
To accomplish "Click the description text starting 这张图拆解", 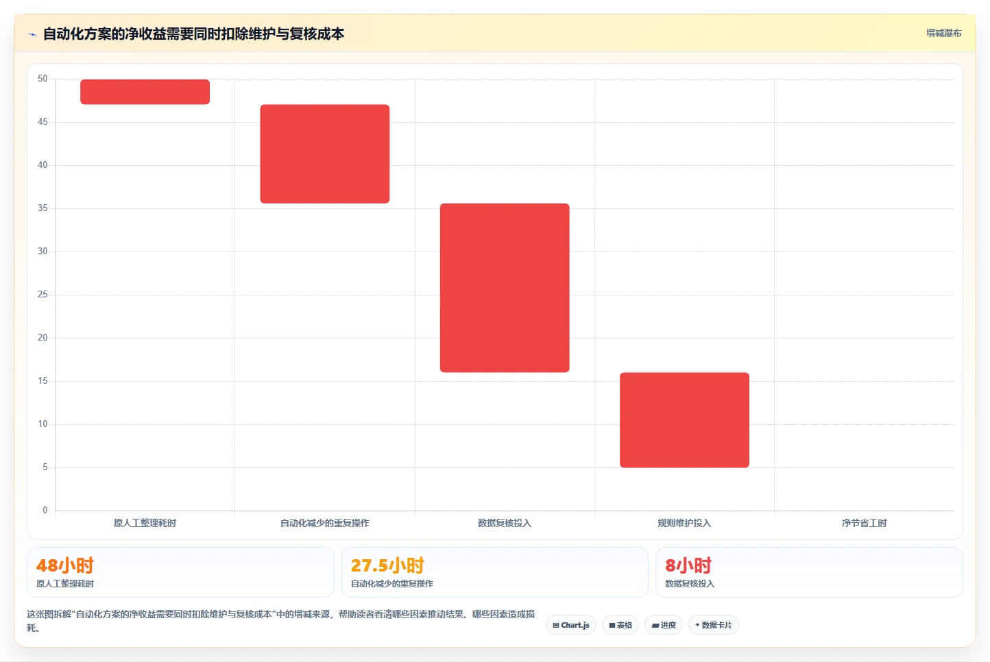I will (x=281, y=621).
